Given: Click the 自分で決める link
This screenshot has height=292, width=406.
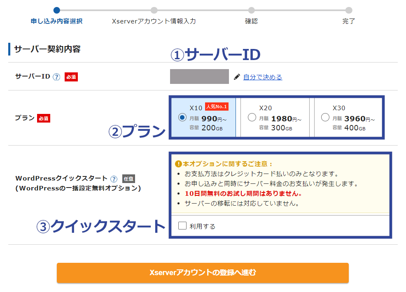Looking at the screenshot, I should pos(263,77).
